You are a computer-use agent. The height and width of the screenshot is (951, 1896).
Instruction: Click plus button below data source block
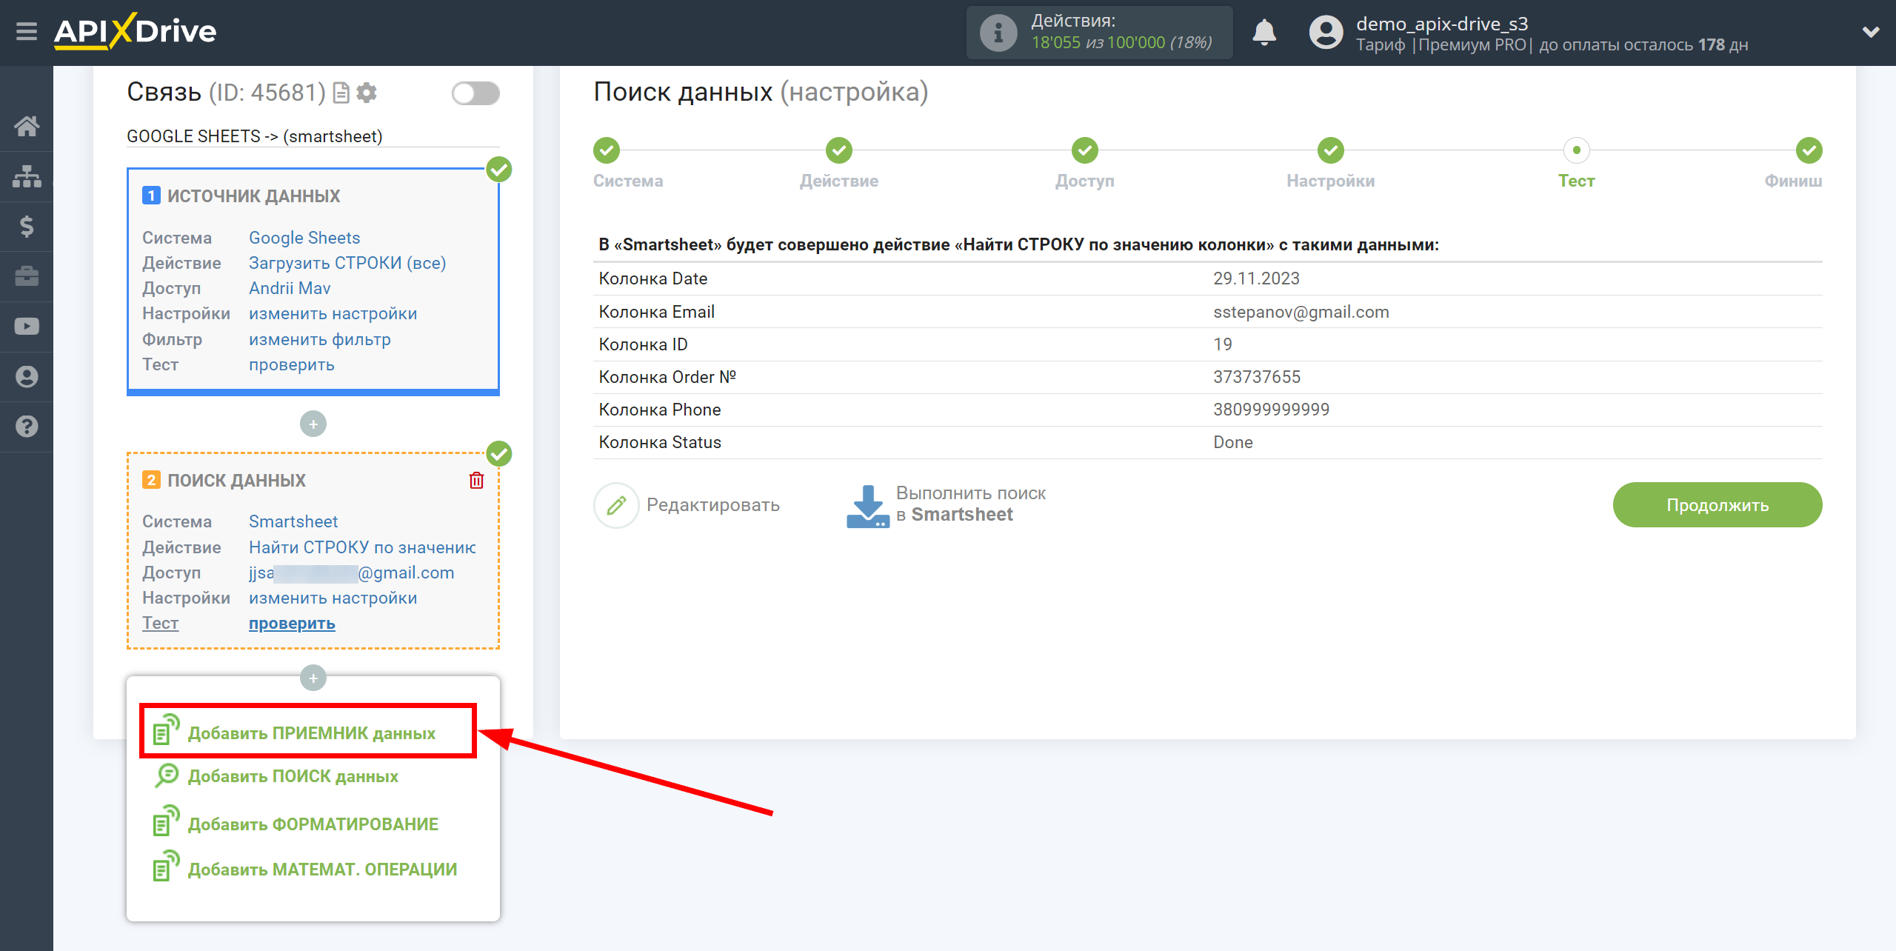[x=313, y=424]
